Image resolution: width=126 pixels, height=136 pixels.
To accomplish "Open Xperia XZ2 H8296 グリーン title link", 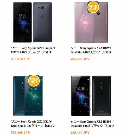I will coord(33,124).
